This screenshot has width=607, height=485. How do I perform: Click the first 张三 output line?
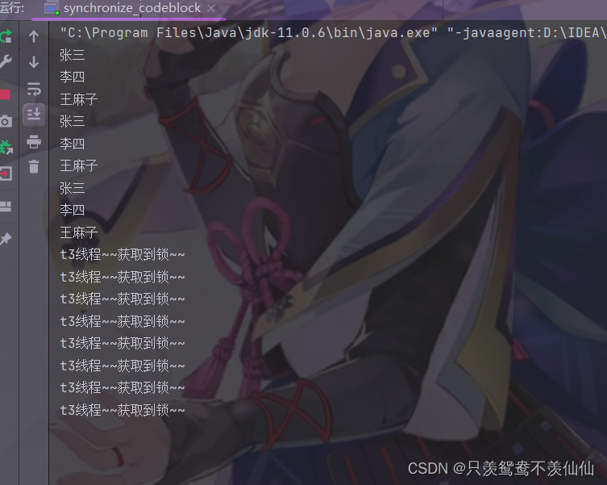click(x=72, y=55)
